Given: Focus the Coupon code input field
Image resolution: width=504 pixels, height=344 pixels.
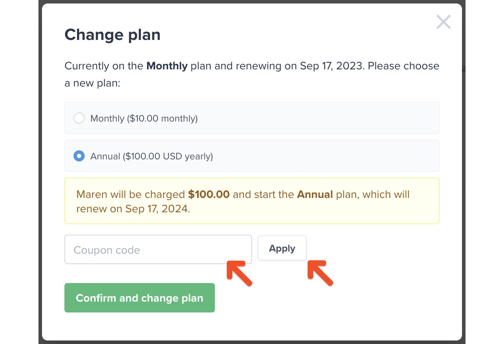Looking at the screenshot, I should click(158, 249).
